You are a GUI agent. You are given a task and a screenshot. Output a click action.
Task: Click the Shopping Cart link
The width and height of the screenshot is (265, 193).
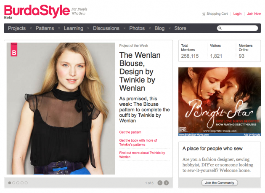click(x=217, y=14)
